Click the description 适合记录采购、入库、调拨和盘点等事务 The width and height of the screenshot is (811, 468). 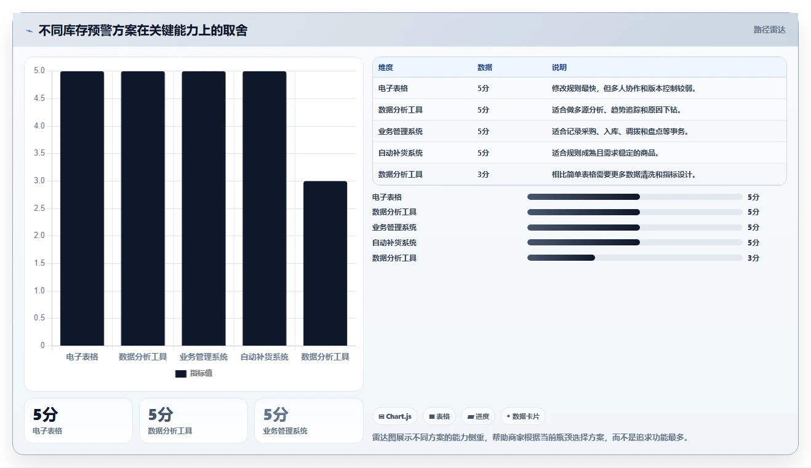click(620, 132)
